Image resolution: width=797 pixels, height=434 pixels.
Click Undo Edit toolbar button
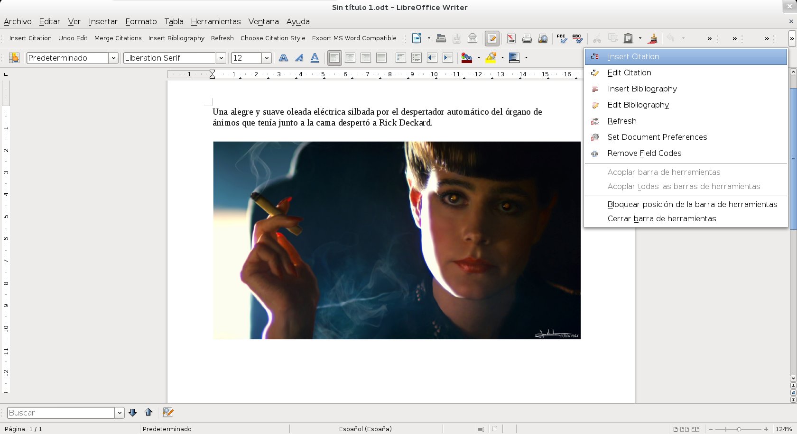73,38
